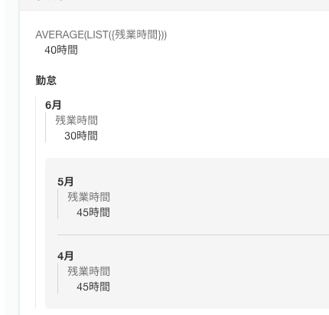The height and width of the screenshot is (315, 329).
Task: Click the 勤怠 section's left border line
Action: pyautogui.click(x=36, y=202)
